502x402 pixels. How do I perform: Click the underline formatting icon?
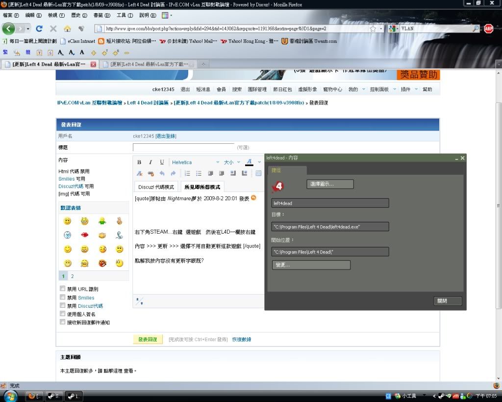(x=162, y=162)
